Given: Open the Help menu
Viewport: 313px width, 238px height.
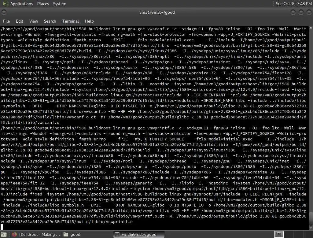Looking at the screenshot, I should (89, 21).
